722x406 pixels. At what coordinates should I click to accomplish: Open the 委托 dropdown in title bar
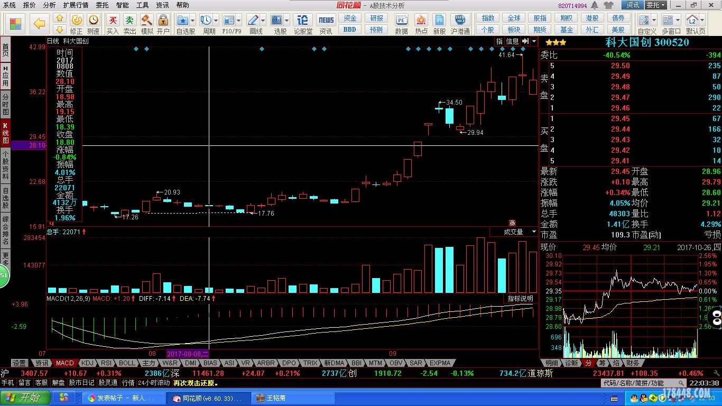(x=655, y=5)
